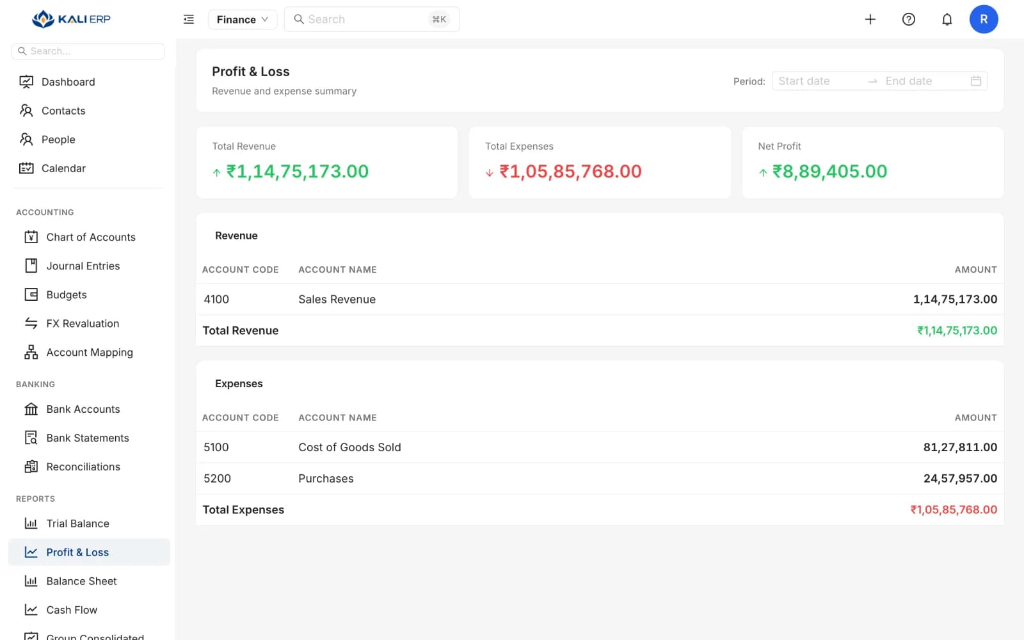Open the help question mark icon

coord(909,19)
